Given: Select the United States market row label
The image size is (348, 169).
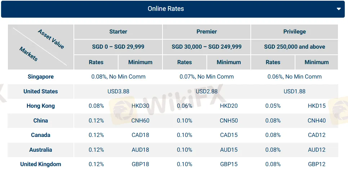Looking at the screenshot, I should [40, 91].
